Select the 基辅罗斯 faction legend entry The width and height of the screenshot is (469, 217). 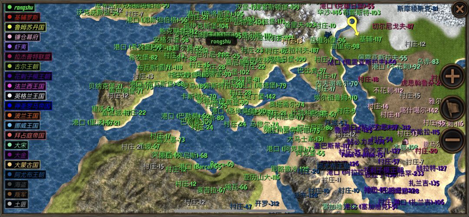click(23, 17)
